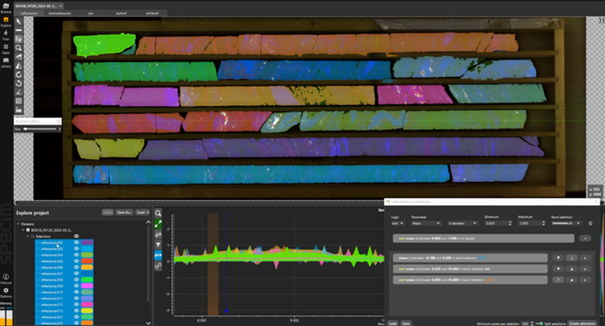This screenshot has height=326, width=605.
Task: Rotate image counter-clockwise
Action: [x=18, y=83]
